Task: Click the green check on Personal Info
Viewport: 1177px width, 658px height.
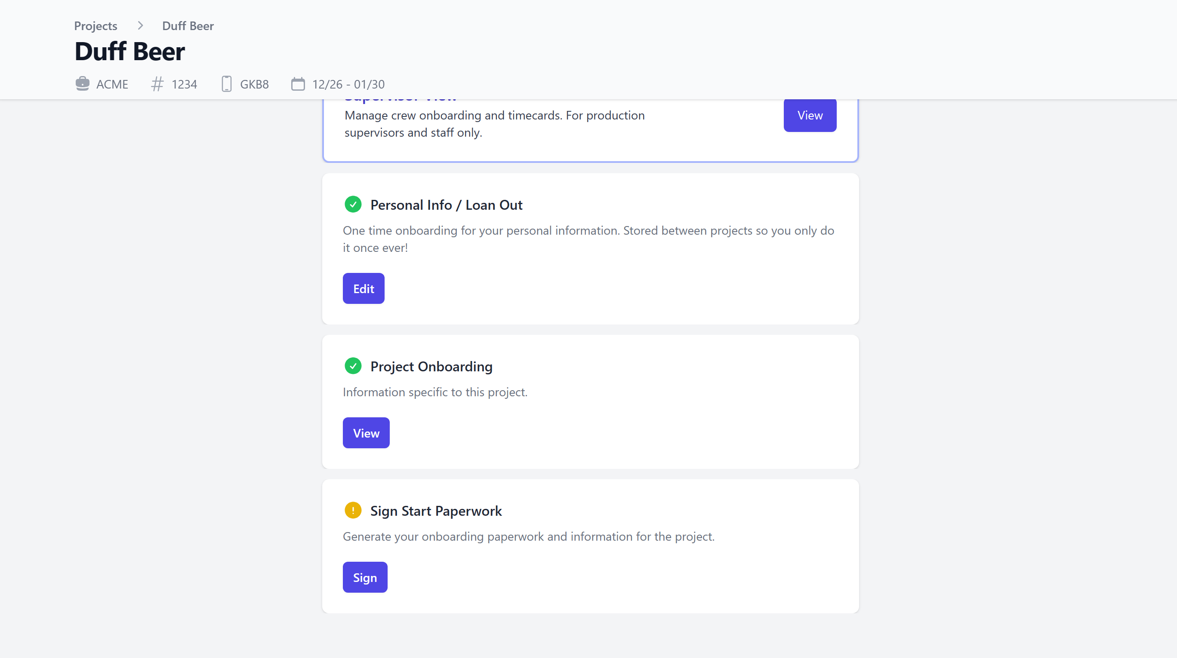Action: (353, 205)
